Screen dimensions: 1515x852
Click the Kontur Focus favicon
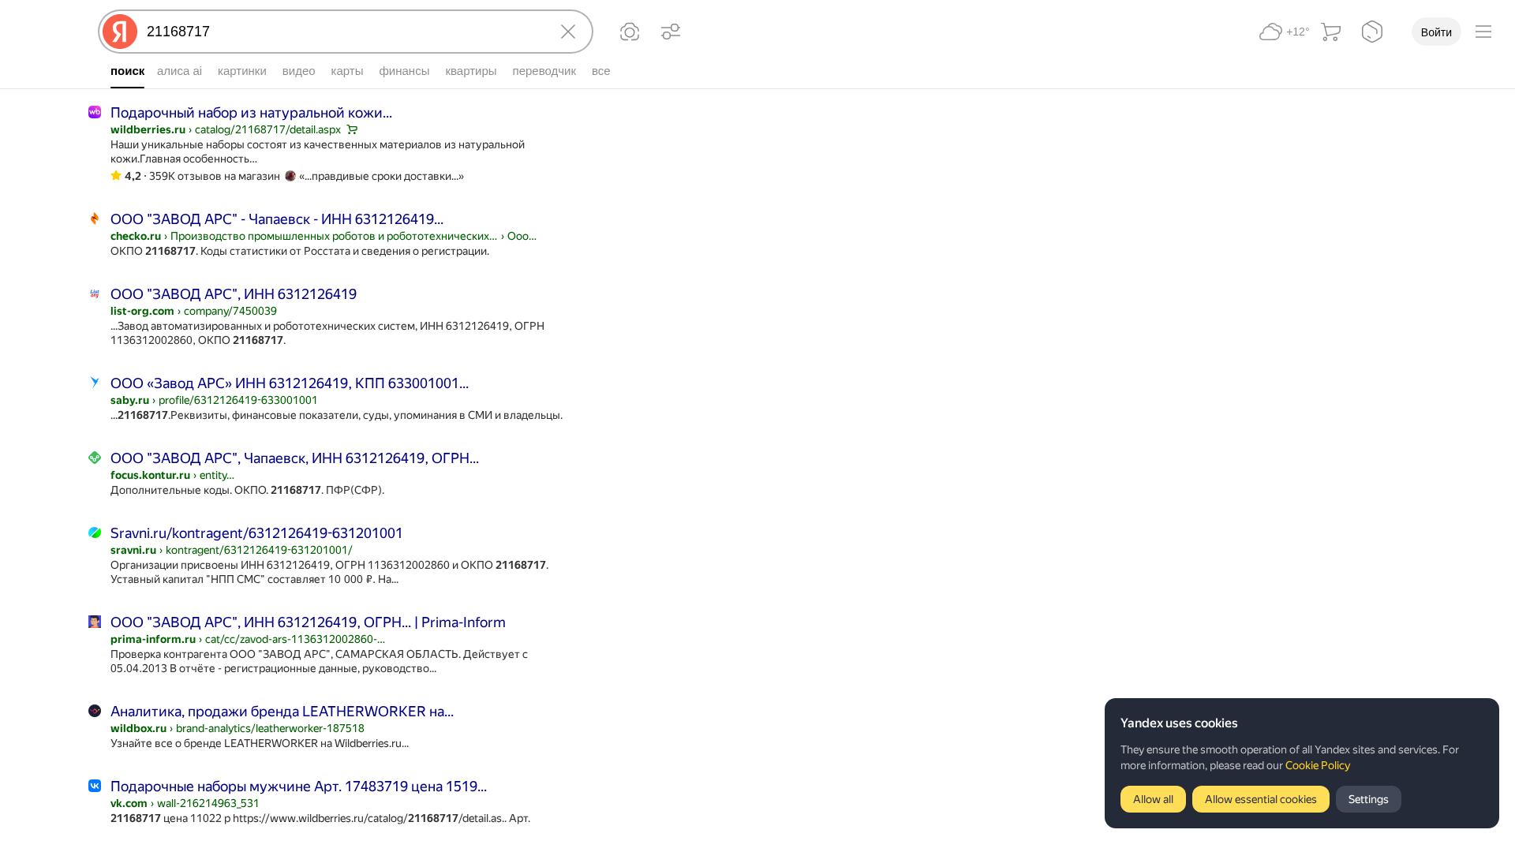pos(95,457)
